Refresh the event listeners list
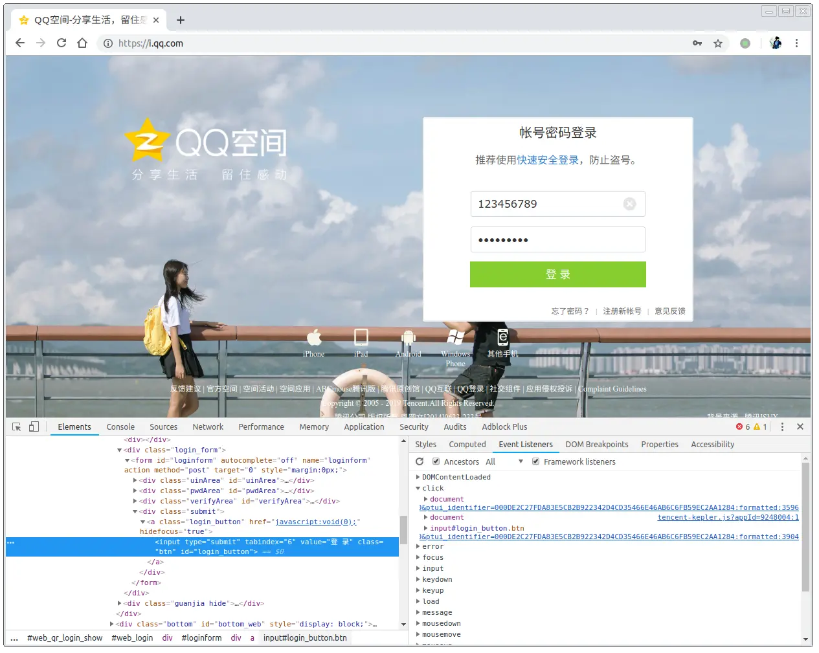The height and width of the screenshot is (653, 819). 420,461
